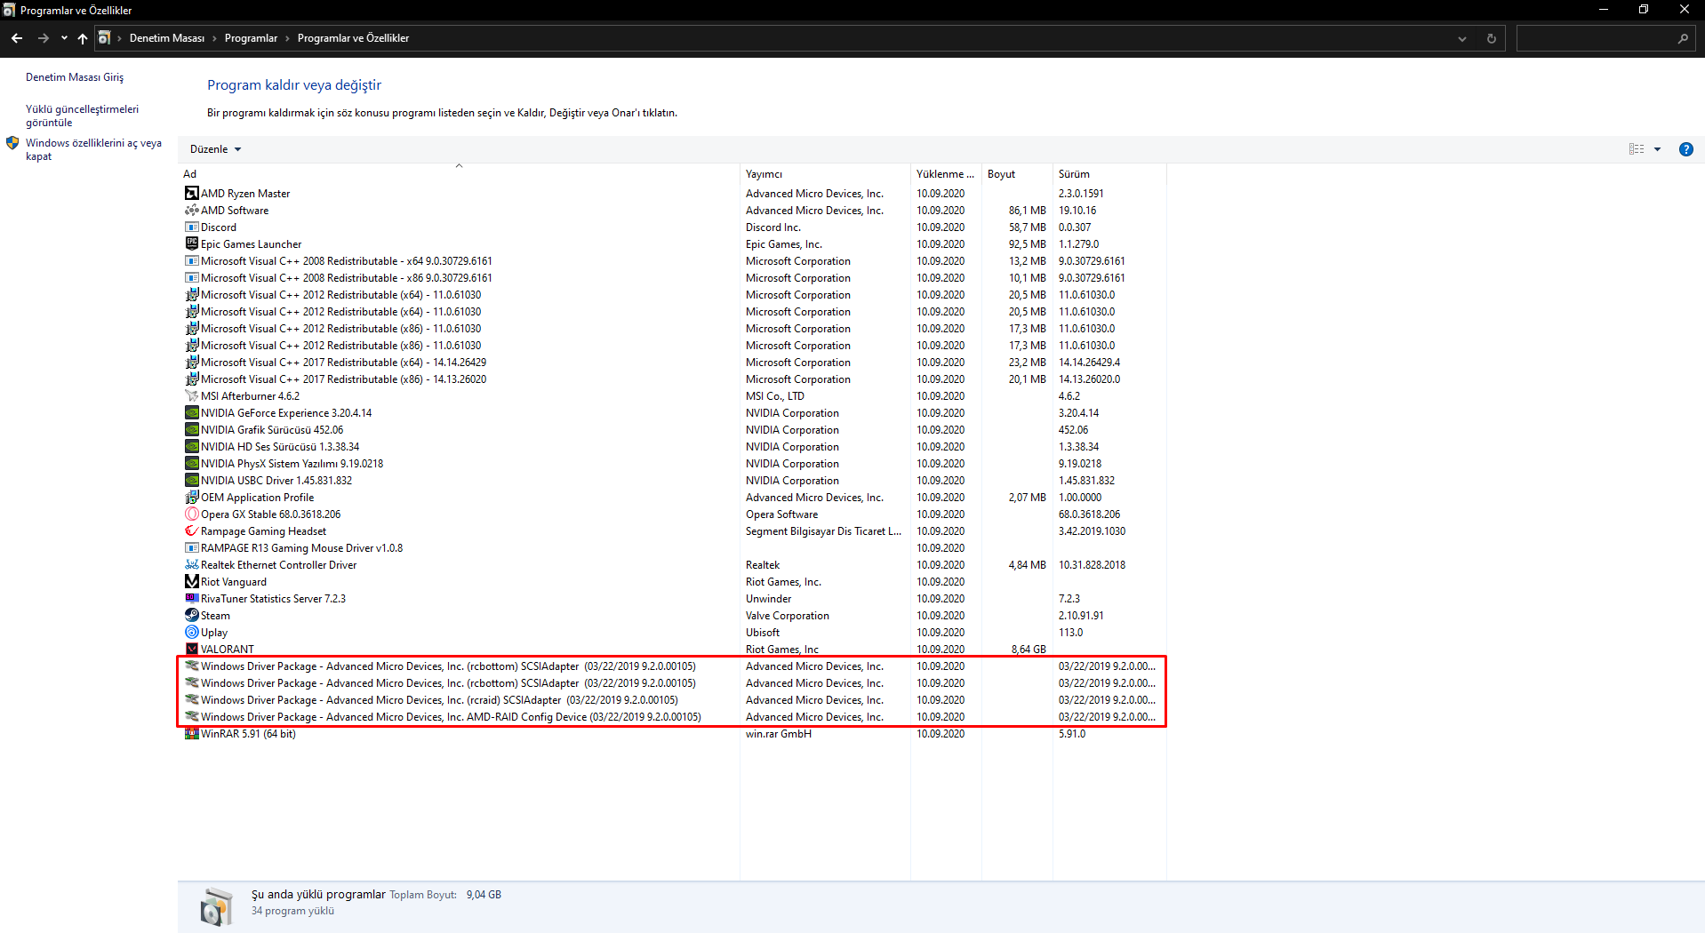
Task: Click Discord Inc. publisher cell
Action: click(773, 227)
